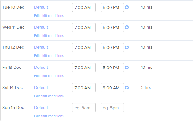
Task: Add another shift on Thu 12 Dec
Action: coord(127,47)
